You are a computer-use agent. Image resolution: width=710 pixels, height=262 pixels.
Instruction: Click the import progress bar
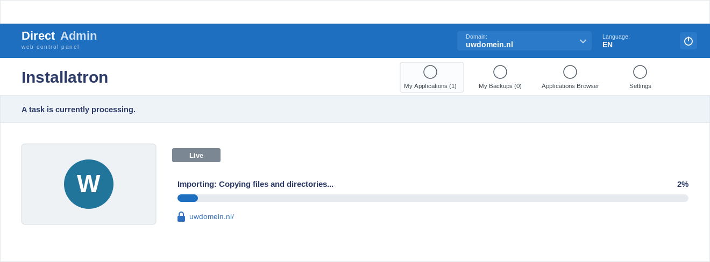[433, 198]
